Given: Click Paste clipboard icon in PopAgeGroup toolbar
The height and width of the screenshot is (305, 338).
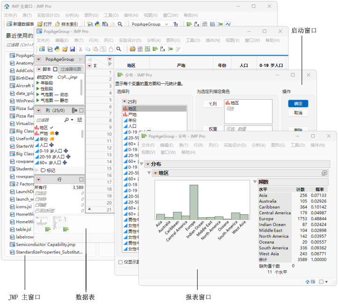Looking at the screenshot, I should pos(95,49).
